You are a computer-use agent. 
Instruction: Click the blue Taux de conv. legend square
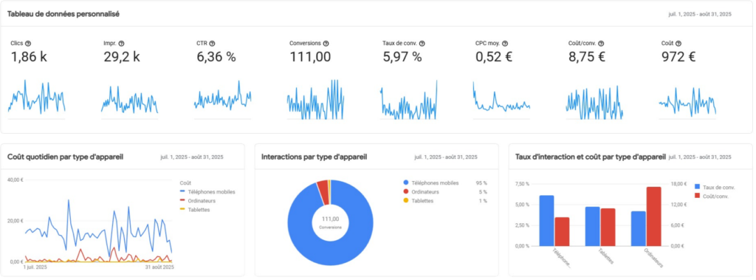698,187
